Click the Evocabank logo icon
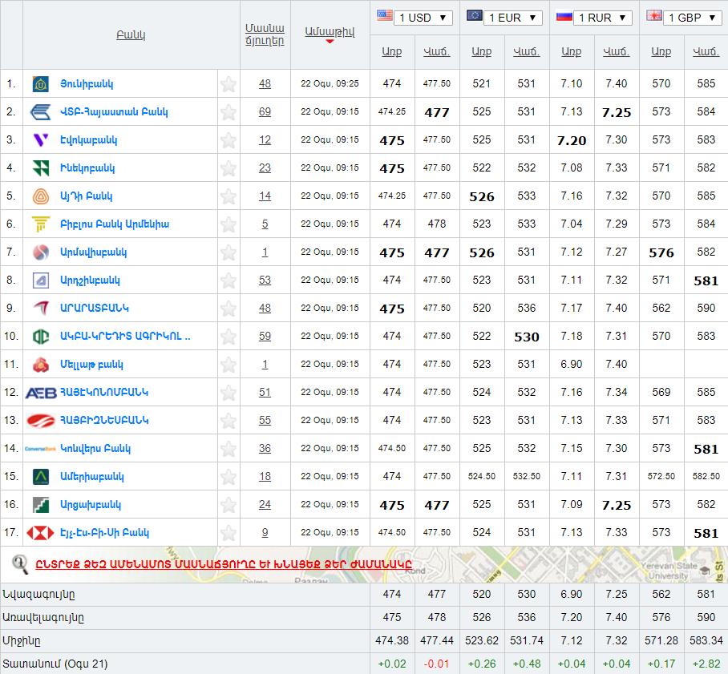The height and width of the screenshot is (674, 728). 40,140
